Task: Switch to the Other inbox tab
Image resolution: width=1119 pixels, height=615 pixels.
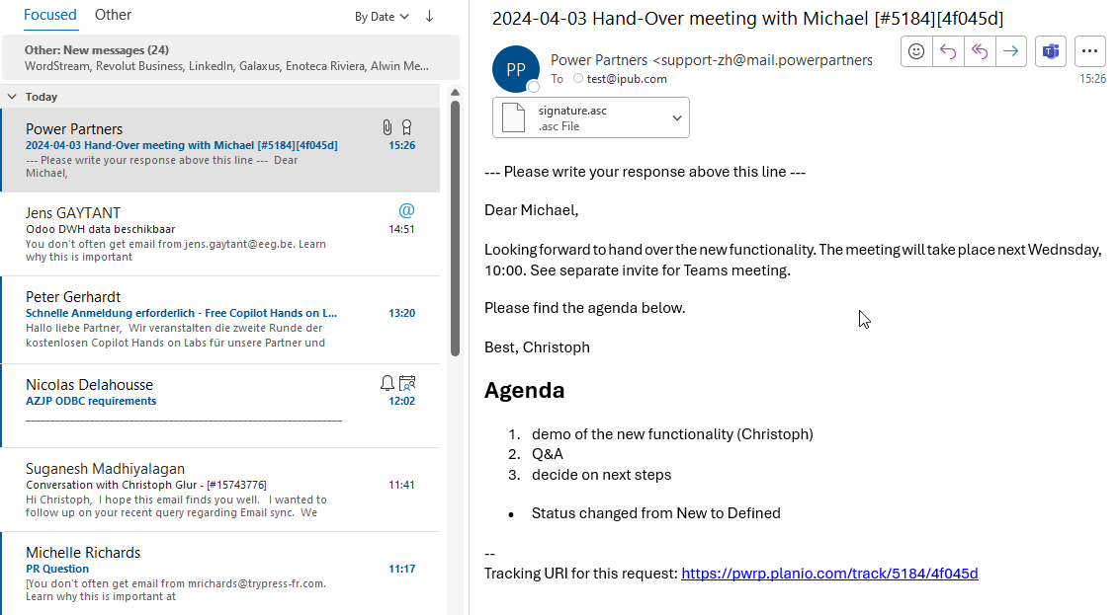Action: point(113,15)
